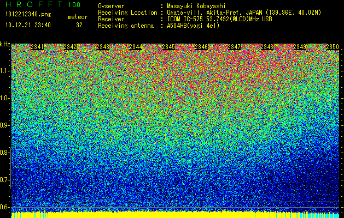Screen dimensions: 344x218
Task: Click time marker 2344
Action: pyautogui.click(x=136, y=47)
